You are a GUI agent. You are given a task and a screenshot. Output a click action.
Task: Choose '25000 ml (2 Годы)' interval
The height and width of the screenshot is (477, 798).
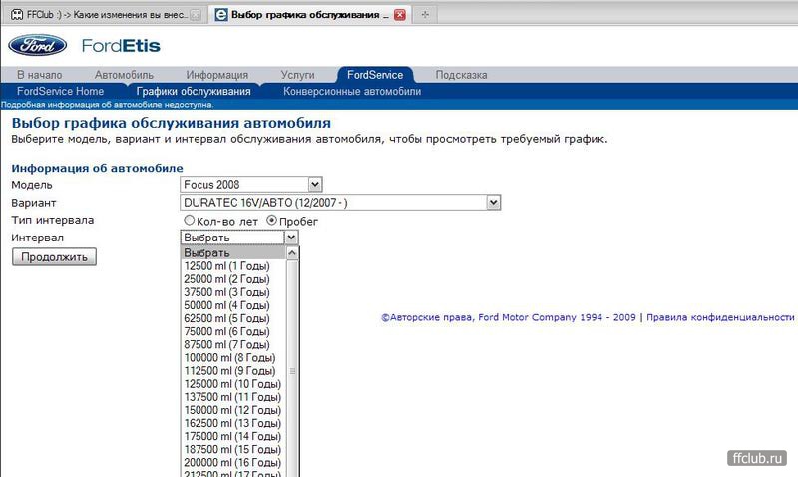pyautogui.click(x=233, y=279)
